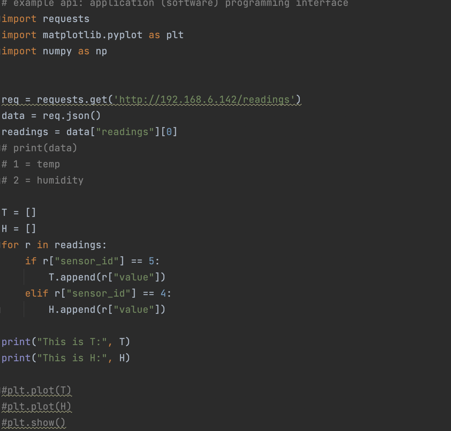Click the comment '# 2 = humidity'
The height and width of the screenshot is (431, 451).
[42, 180]
